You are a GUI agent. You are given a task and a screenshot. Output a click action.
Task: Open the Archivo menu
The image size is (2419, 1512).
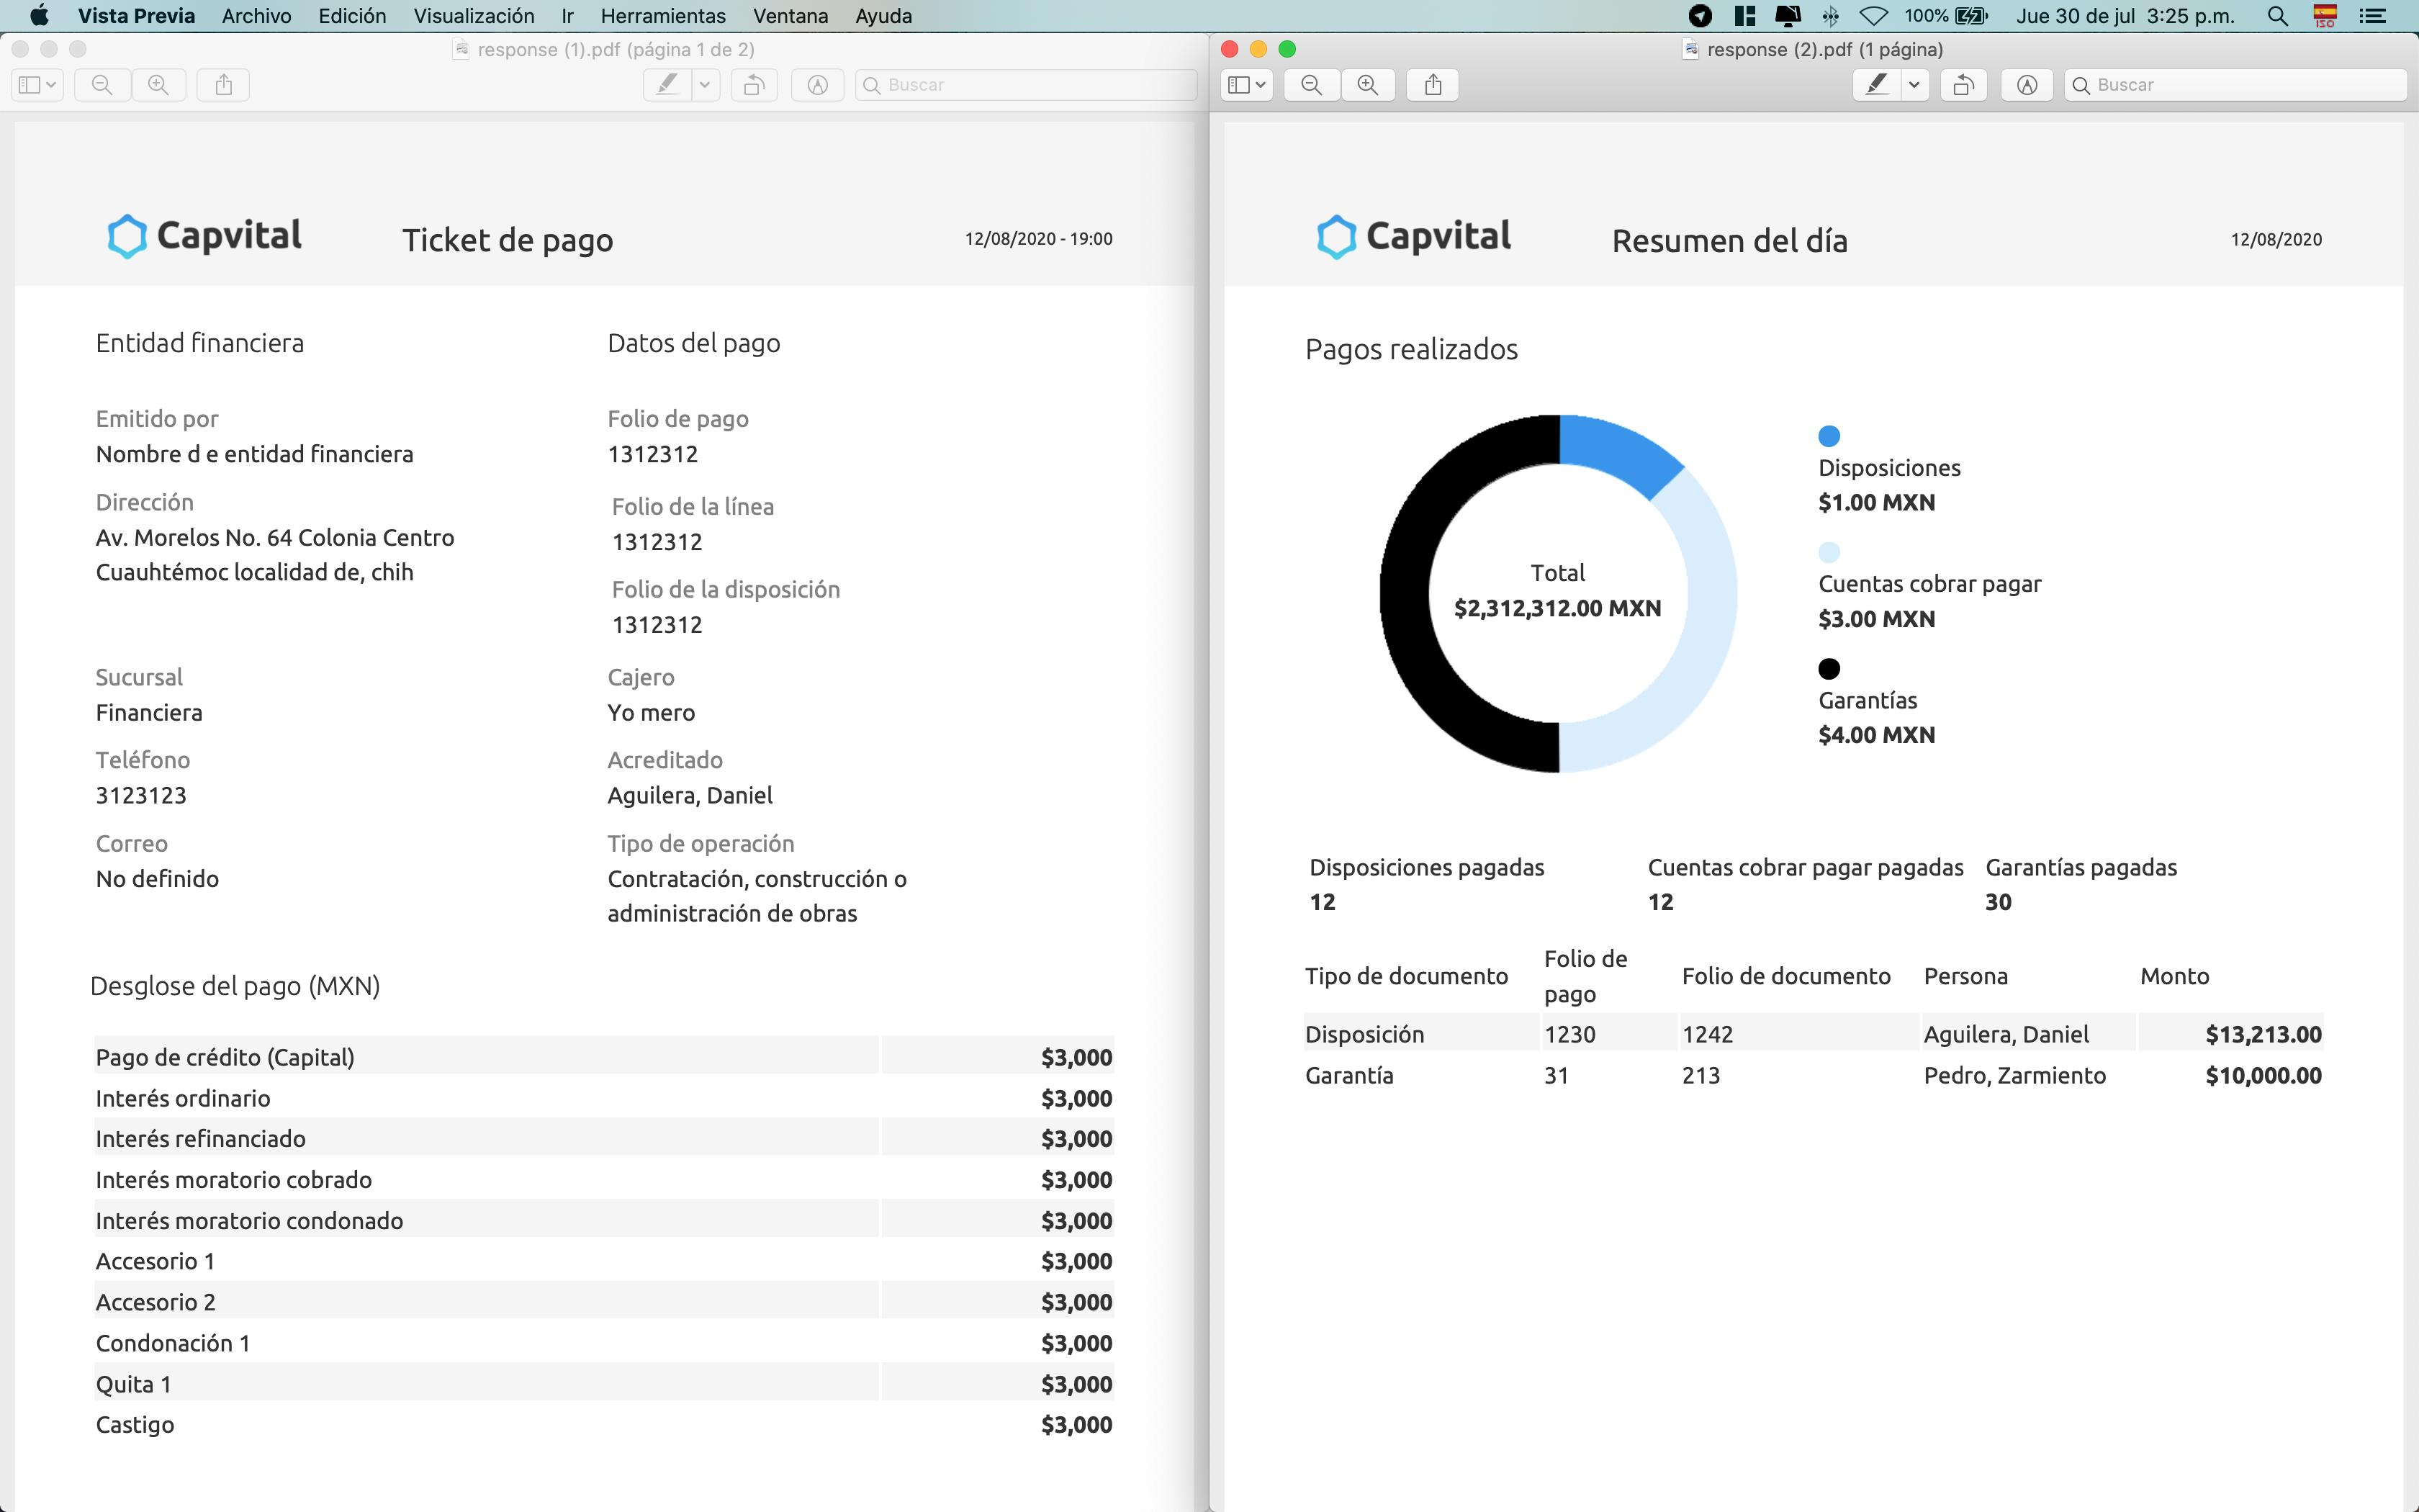point(256,16)
